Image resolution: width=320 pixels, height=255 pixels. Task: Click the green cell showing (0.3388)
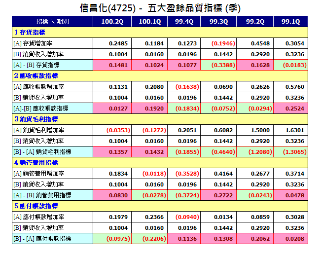point(218,65)
